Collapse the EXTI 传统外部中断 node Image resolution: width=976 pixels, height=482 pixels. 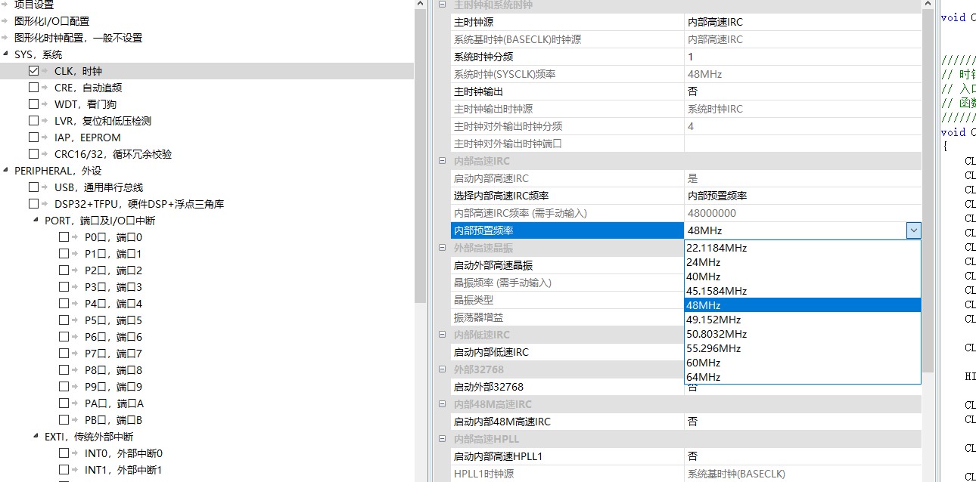(x=36, y=437)
